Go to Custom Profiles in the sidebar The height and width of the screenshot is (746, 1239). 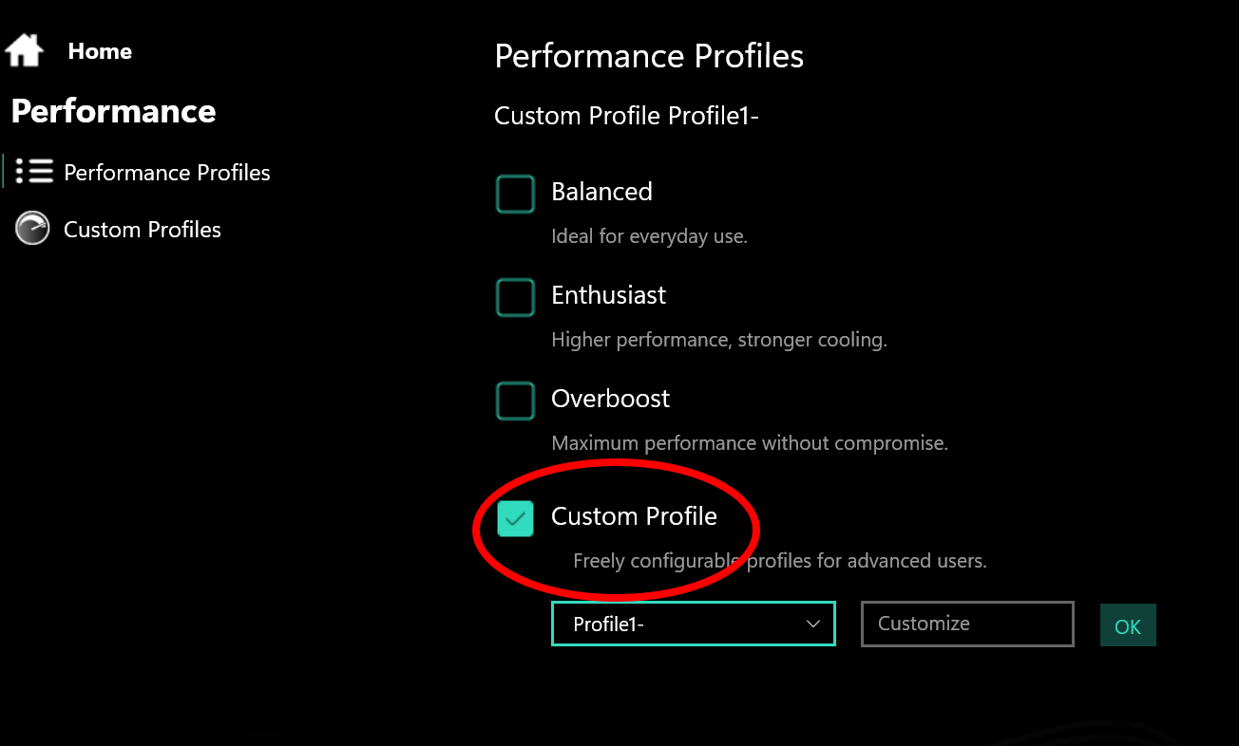[x=142, y=230]
